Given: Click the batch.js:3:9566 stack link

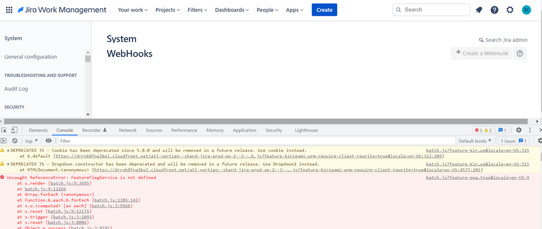Looking at the screenshot, I should (x=111, y=206).
